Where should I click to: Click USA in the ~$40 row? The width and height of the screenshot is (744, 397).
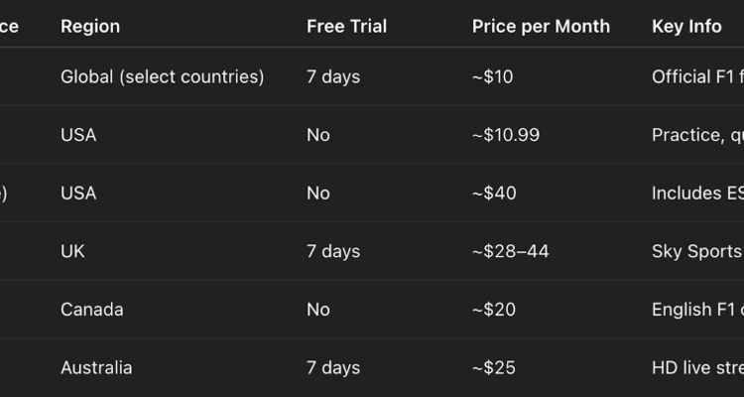click(78, 194)
